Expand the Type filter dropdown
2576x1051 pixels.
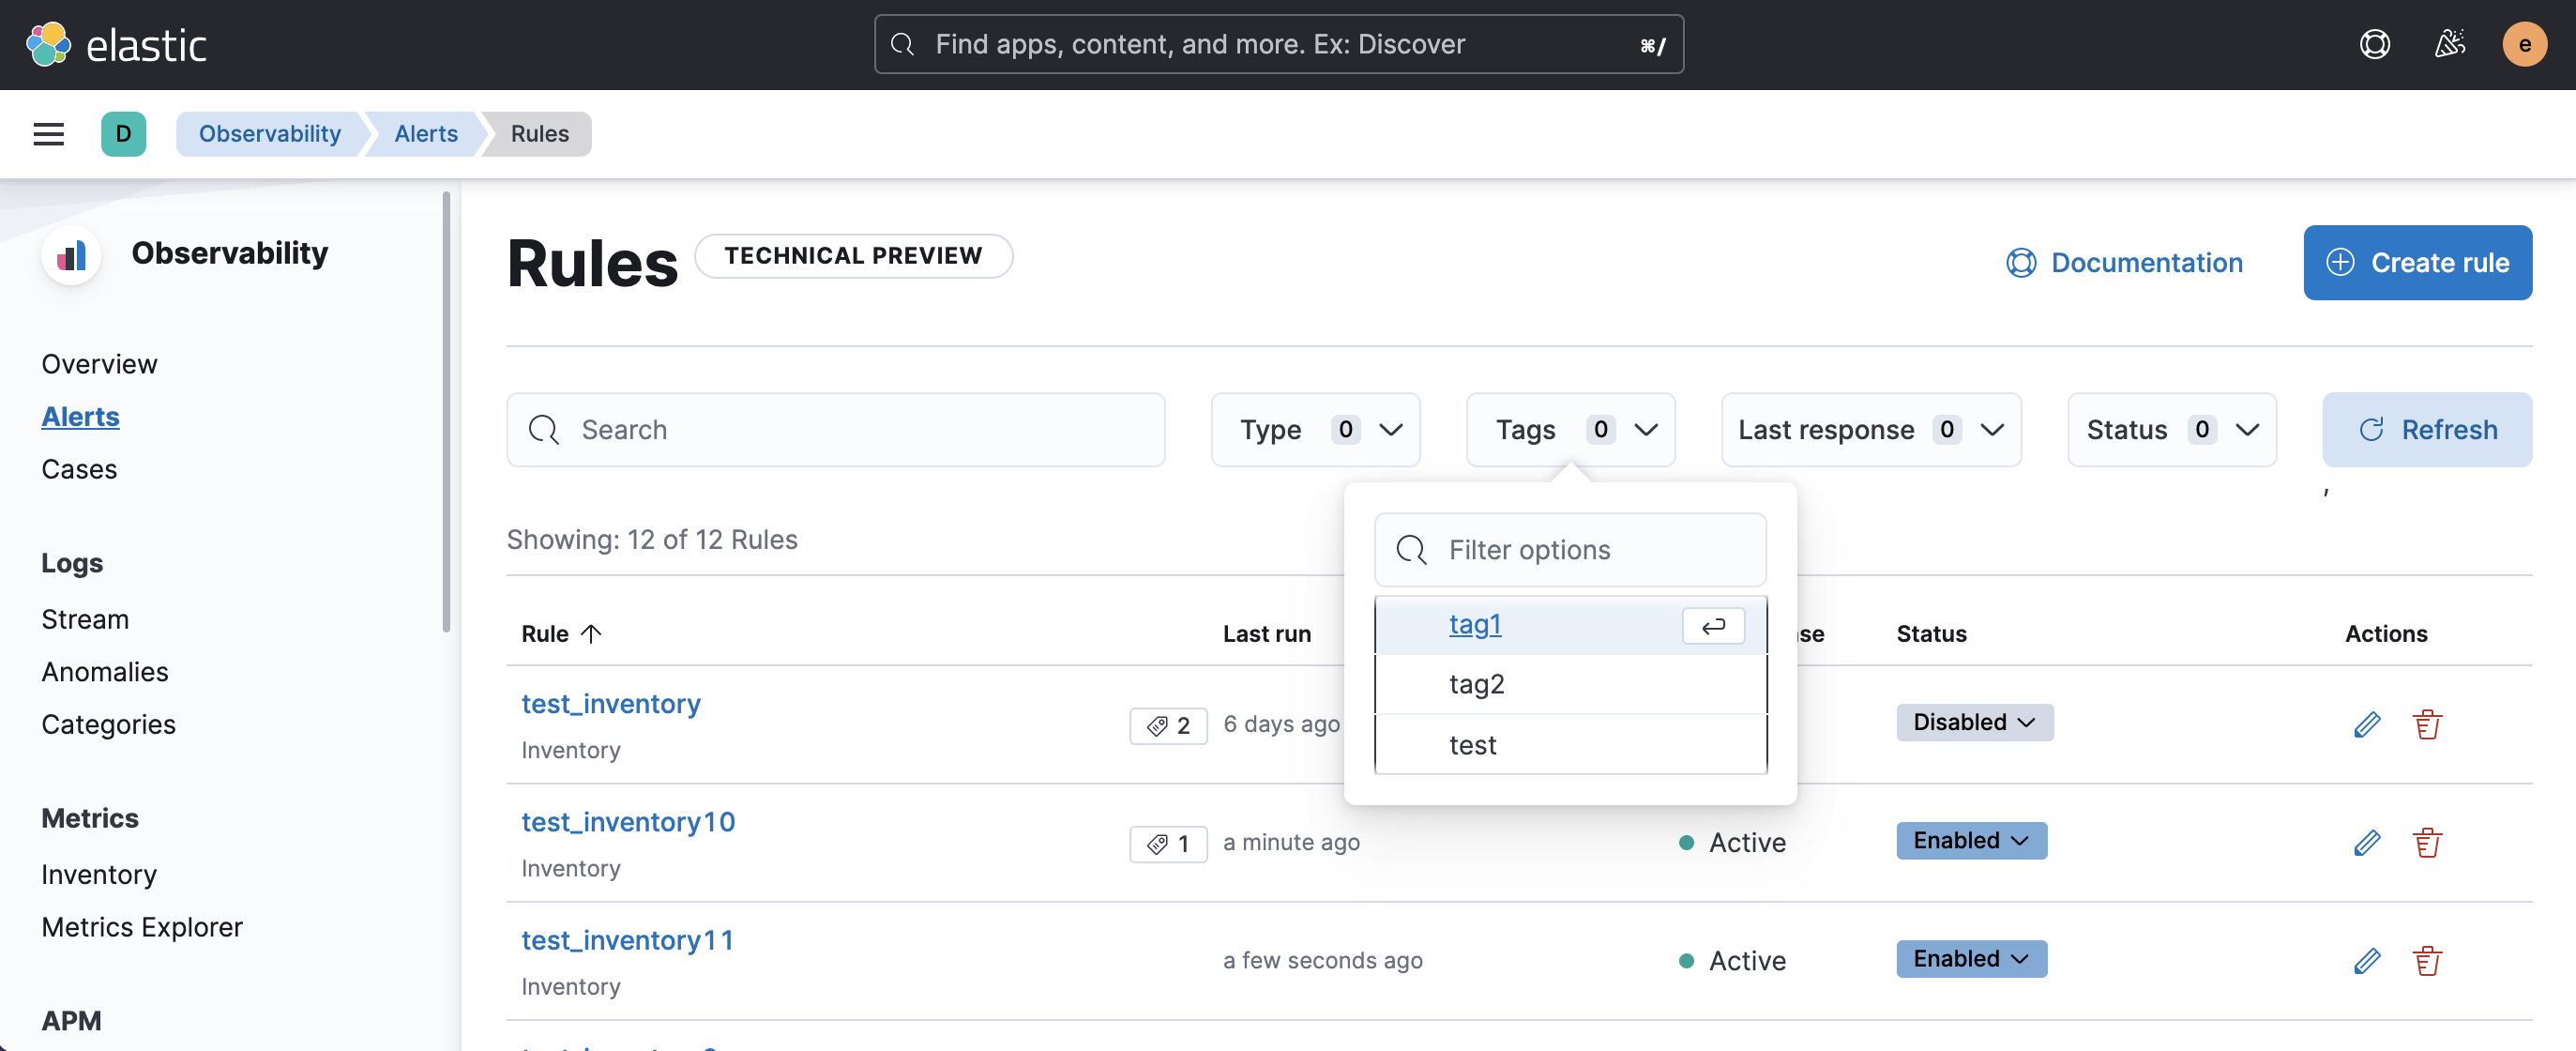tap(1315, 430)
